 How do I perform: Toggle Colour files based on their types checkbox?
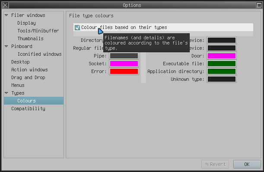coord(77,28)
